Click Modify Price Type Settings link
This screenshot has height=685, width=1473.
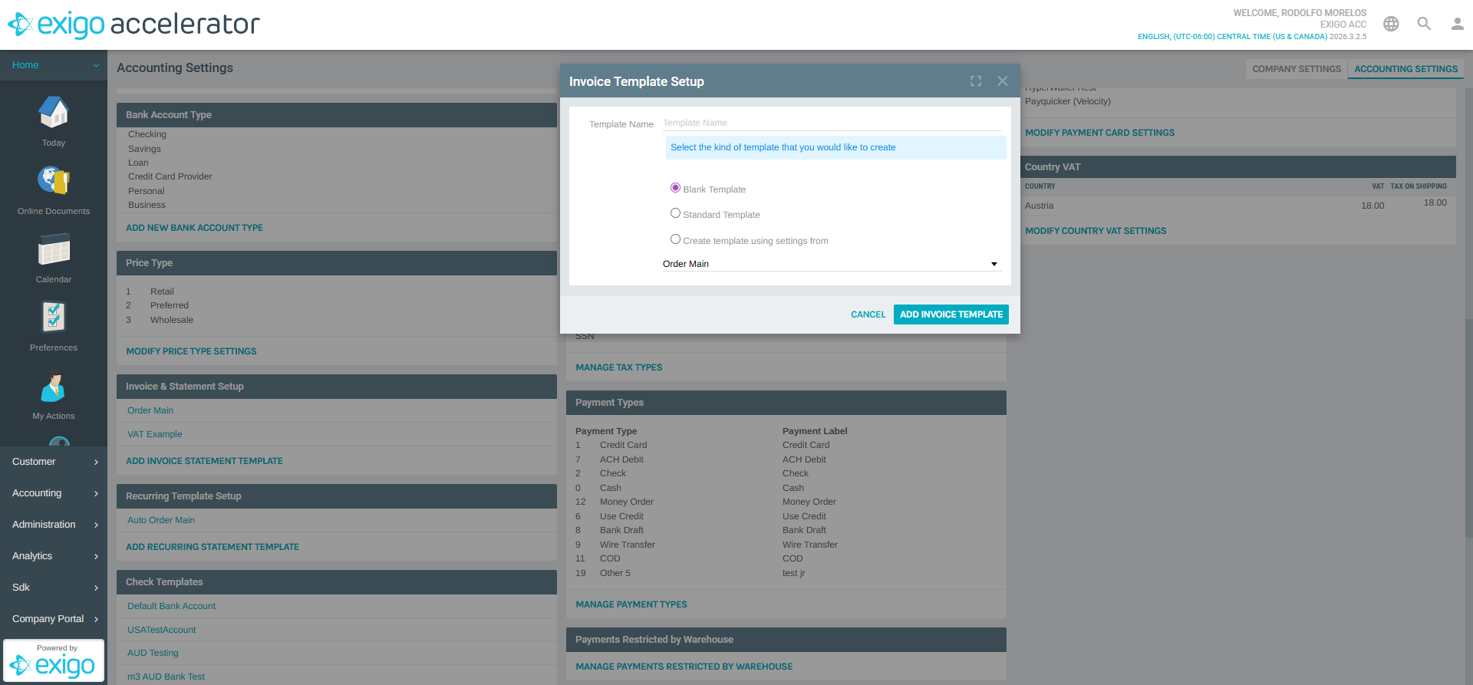click(x=191, y=351)
